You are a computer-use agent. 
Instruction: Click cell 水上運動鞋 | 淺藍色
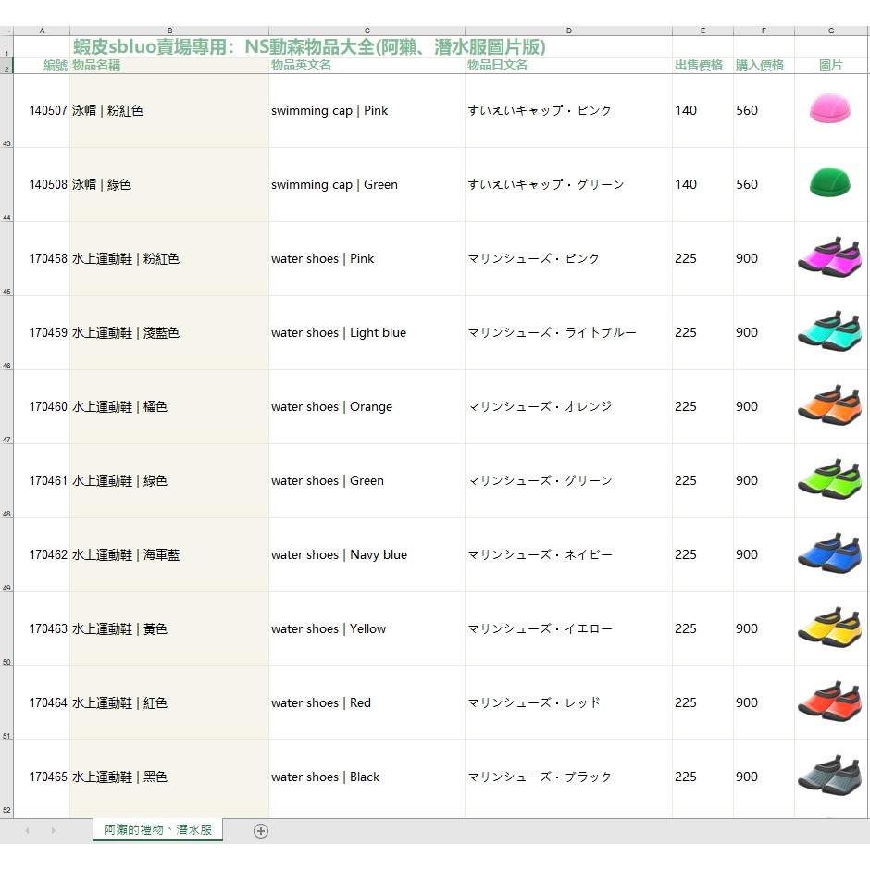[169, 333]
